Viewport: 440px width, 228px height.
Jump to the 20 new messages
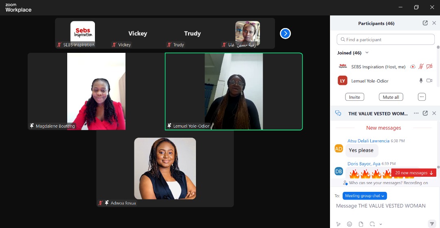coord(414,173)
